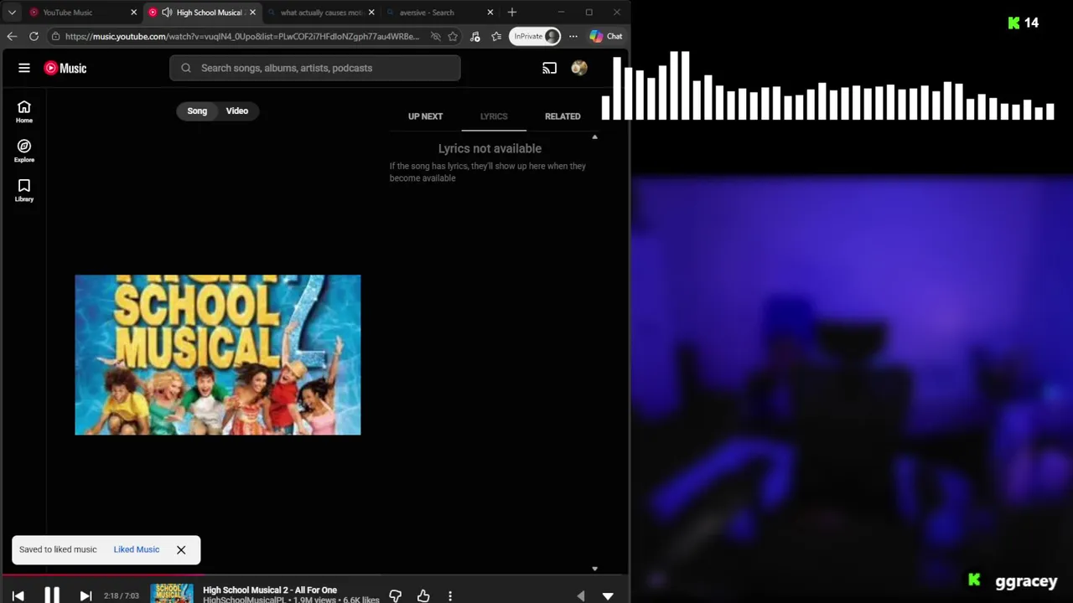Mute the High School Musical tab audio
1073x603 pixels.
[167, 13]
